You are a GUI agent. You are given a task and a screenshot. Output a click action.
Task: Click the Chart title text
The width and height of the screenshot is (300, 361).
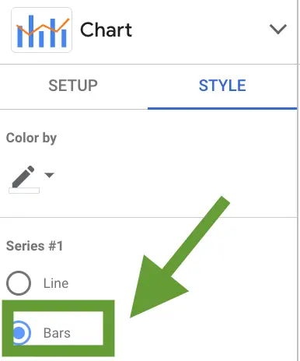coord(106,30)
